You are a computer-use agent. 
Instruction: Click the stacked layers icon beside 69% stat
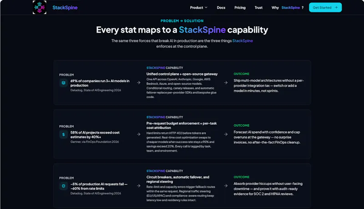pyautogui.click(x=63, y=83)
